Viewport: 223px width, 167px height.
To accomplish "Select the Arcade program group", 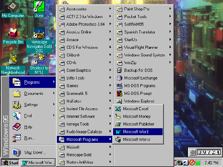I will pyautogui.click(x=85, y=40).
